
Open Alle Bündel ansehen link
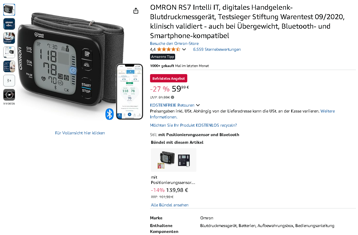tap(170, 205)
